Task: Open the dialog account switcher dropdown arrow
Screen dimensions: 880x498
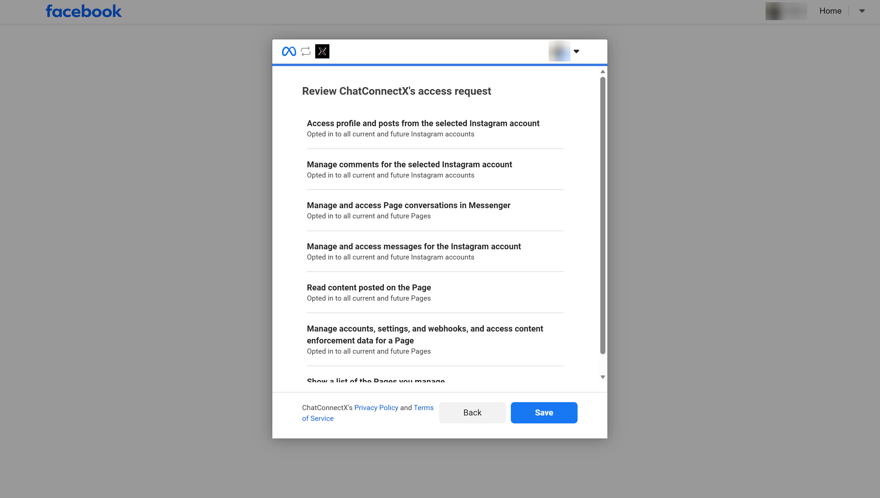Action: tap(576, 51)
